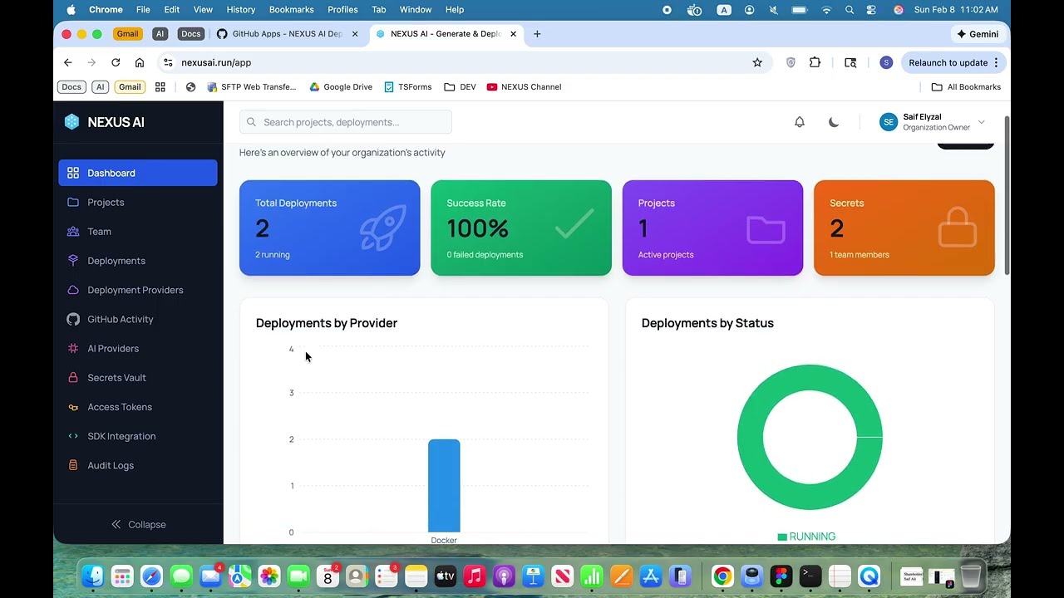
Task: Click the RUNNING legend swatch
Action: pyautogui.click(x=782, y=537)
